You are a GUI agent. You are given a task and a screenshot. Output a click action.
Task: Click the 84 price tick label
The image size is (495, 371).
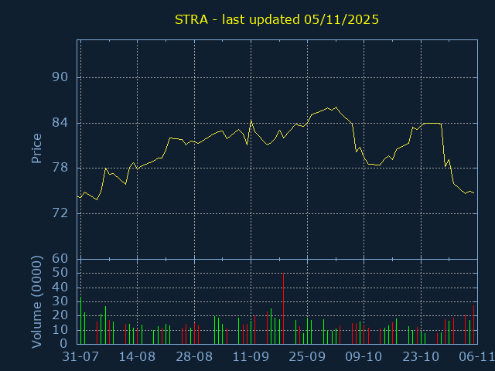tap(60, 123)
